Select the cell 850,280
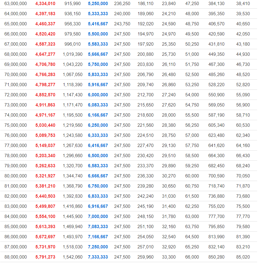Image resolution: width=258 pixels, height=263 pixels. [216, 257]
